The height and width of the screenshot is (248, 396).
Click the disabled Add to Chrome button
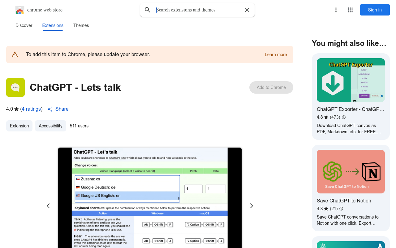pyautogui.click(x=271, y=87)
